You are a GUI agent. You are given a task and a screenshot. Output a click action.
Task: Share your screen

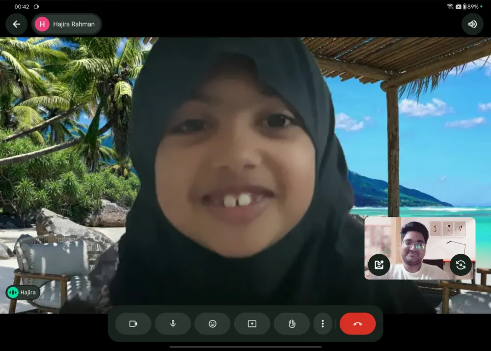pyautogui.click(x=252, y=324)
